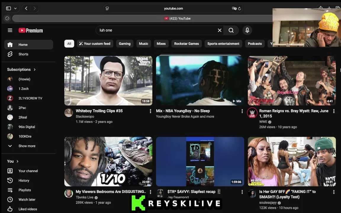Play My Viewers Bedrooms Are DISGUSTING thumbnail
This screenshot has height=213, width=341.
tap(108, 162)
